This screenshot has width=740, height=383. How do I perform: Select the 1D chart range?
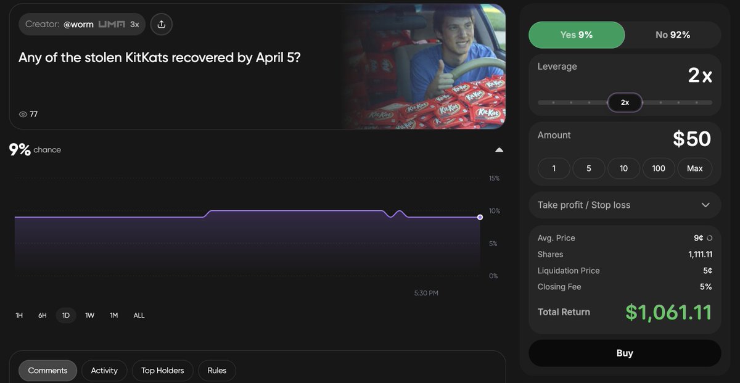tap(66, 315)
